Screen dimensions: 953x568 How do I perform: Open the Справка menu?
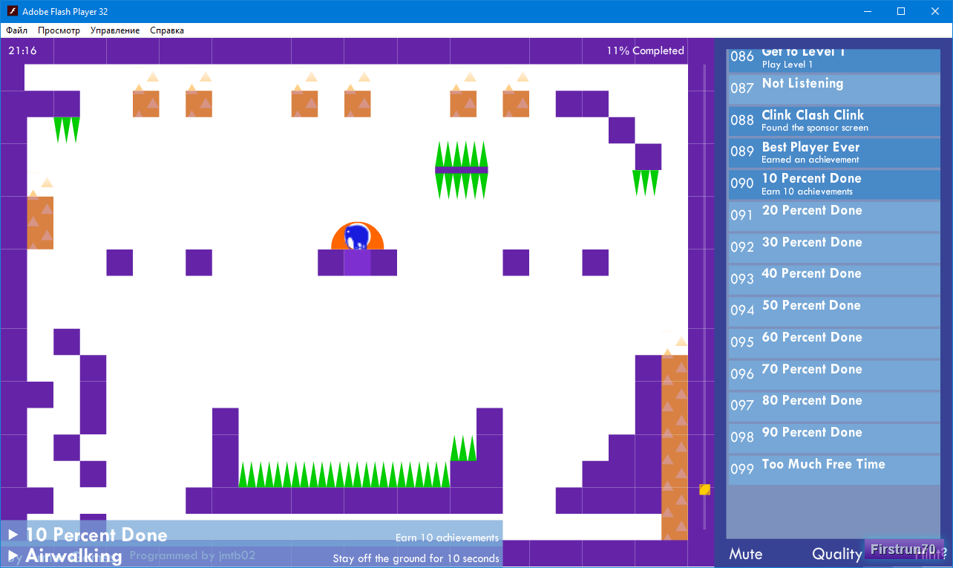click(167, 30)
